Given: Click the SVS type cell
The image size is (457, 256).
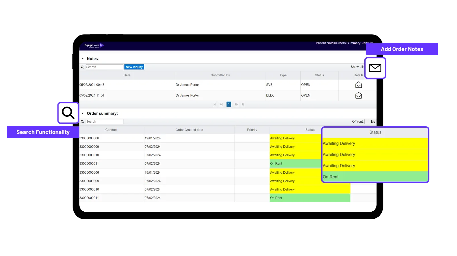Looking at the screenshot, I should pos(283,85).
